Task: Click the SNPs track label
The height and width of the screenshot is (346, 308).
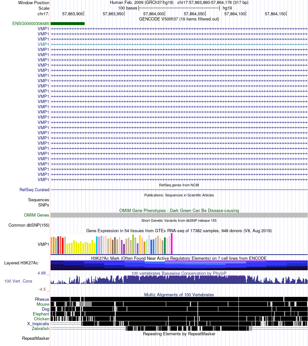Action: point(43,205)
